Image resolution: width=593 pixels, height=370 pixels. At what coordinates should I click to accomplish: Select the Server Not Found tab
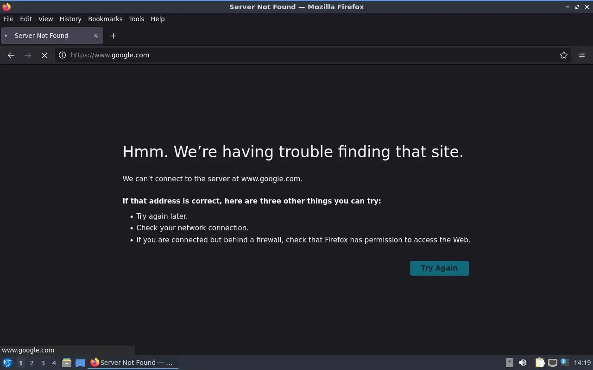coord(52,36)
